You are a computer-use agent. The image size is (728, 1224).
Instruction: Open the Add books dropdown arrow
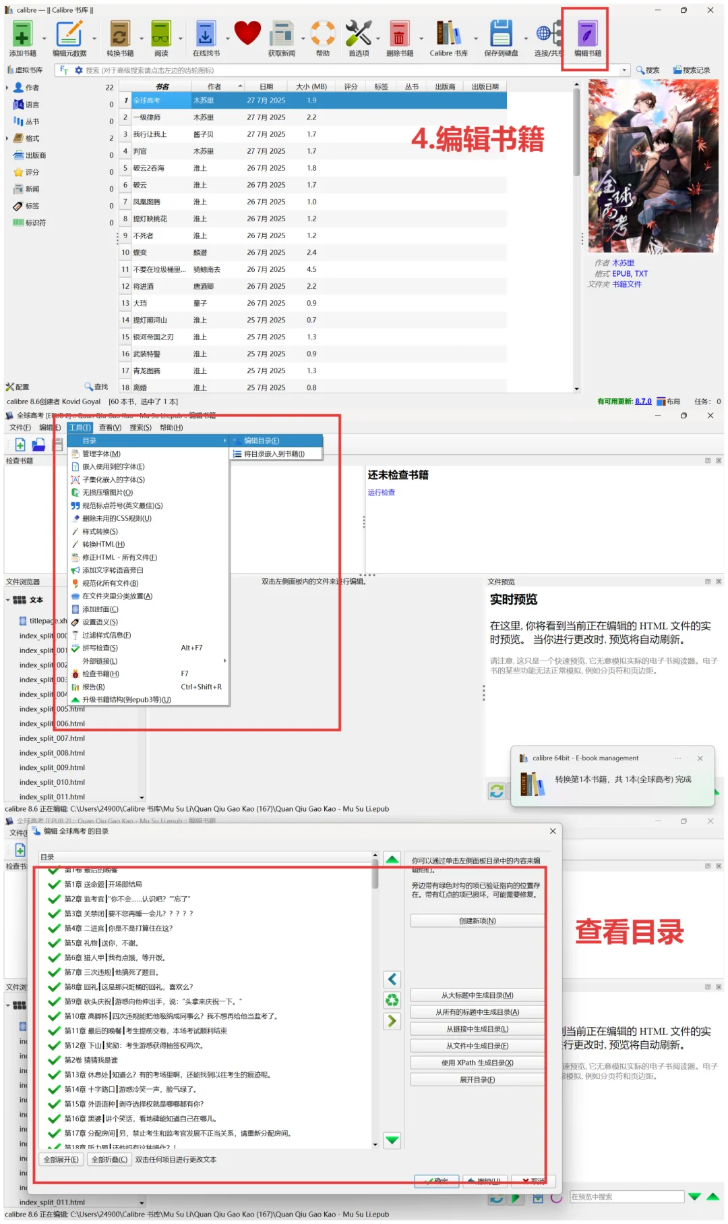point(44,38)
